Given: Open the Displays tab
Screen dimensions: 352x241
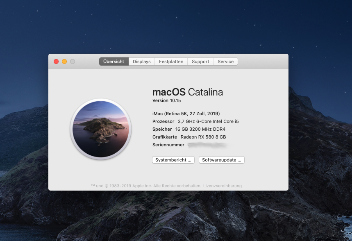Looking at the screenshot, I should coord(142,61).
